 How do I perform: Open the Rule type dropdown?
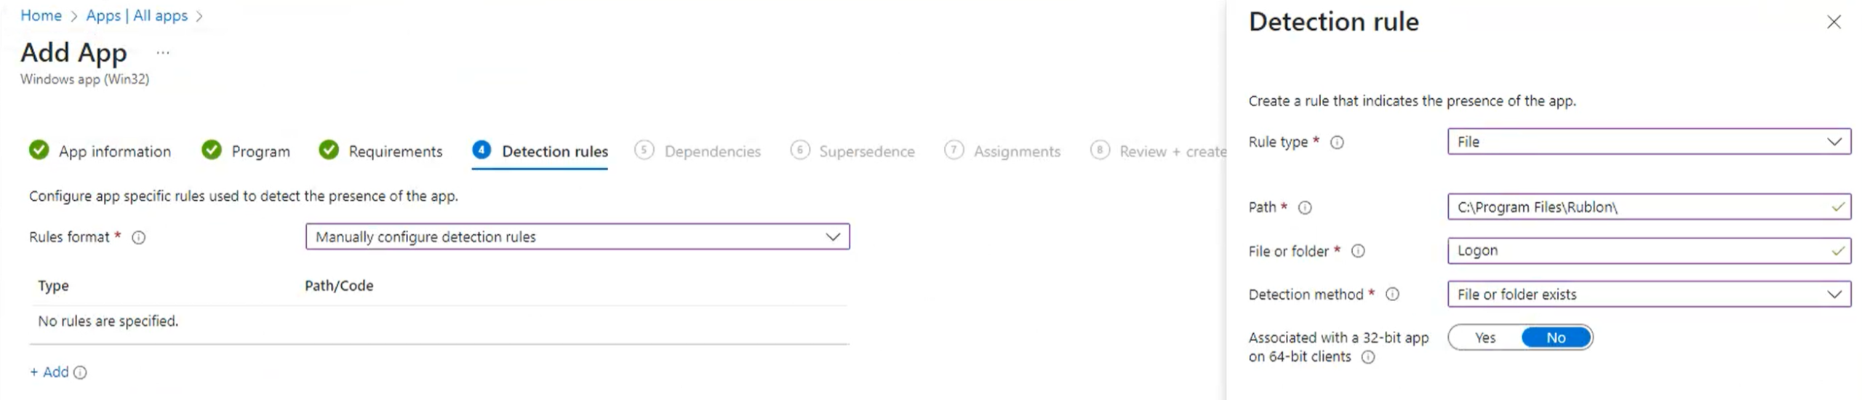coord(1648,142)
